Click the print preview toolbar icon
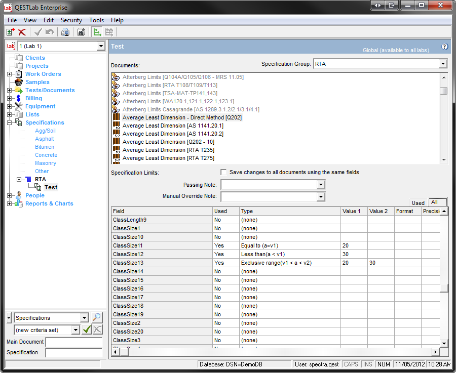The width and height of the screenshot is (456, 373). [x=65, y=32]
